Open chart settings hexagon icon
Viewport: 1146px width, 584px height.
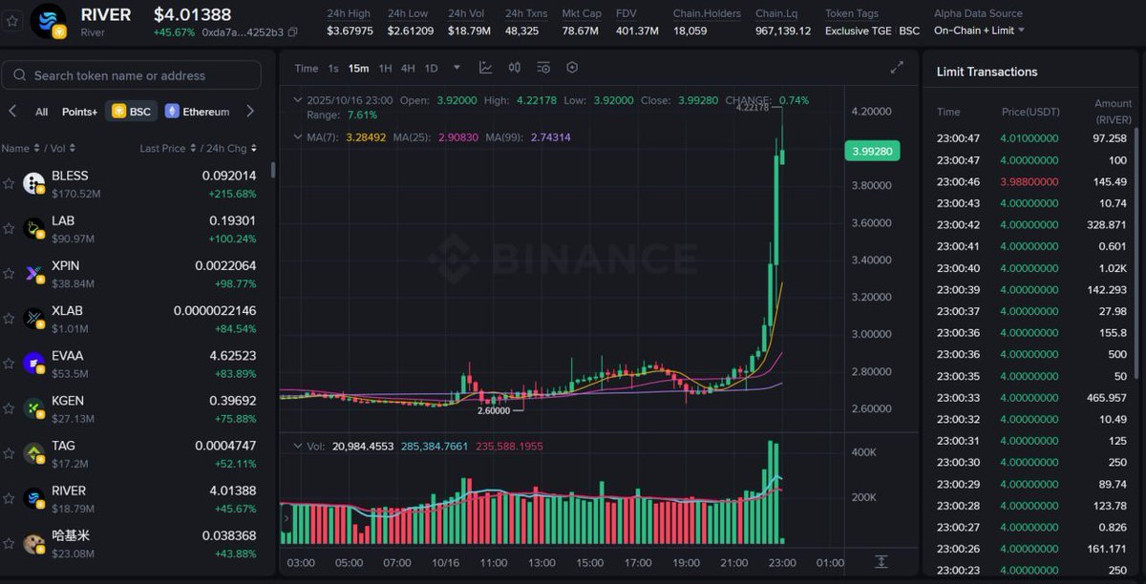(x=572, y=68)
